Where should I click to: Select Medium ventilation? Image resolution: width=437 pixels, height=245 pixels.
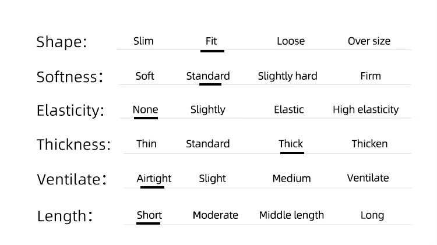(291, 179)
